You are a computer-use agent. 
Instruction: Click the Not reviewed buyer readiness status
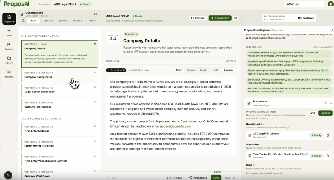306,18
